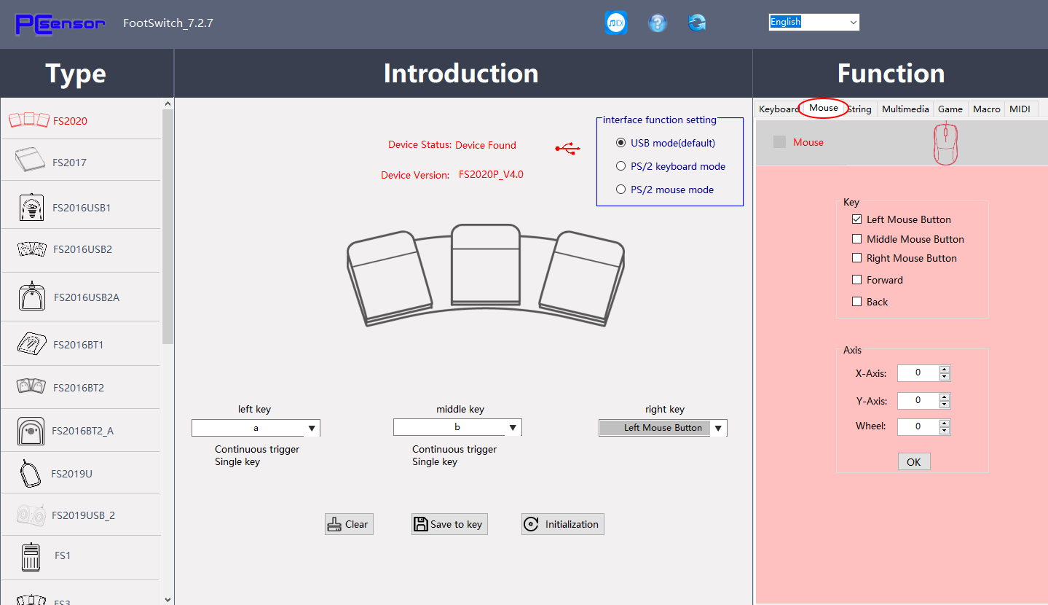Select the FS2019USB_2 device icon
1048x605 pixels.
tap(31, 515)
